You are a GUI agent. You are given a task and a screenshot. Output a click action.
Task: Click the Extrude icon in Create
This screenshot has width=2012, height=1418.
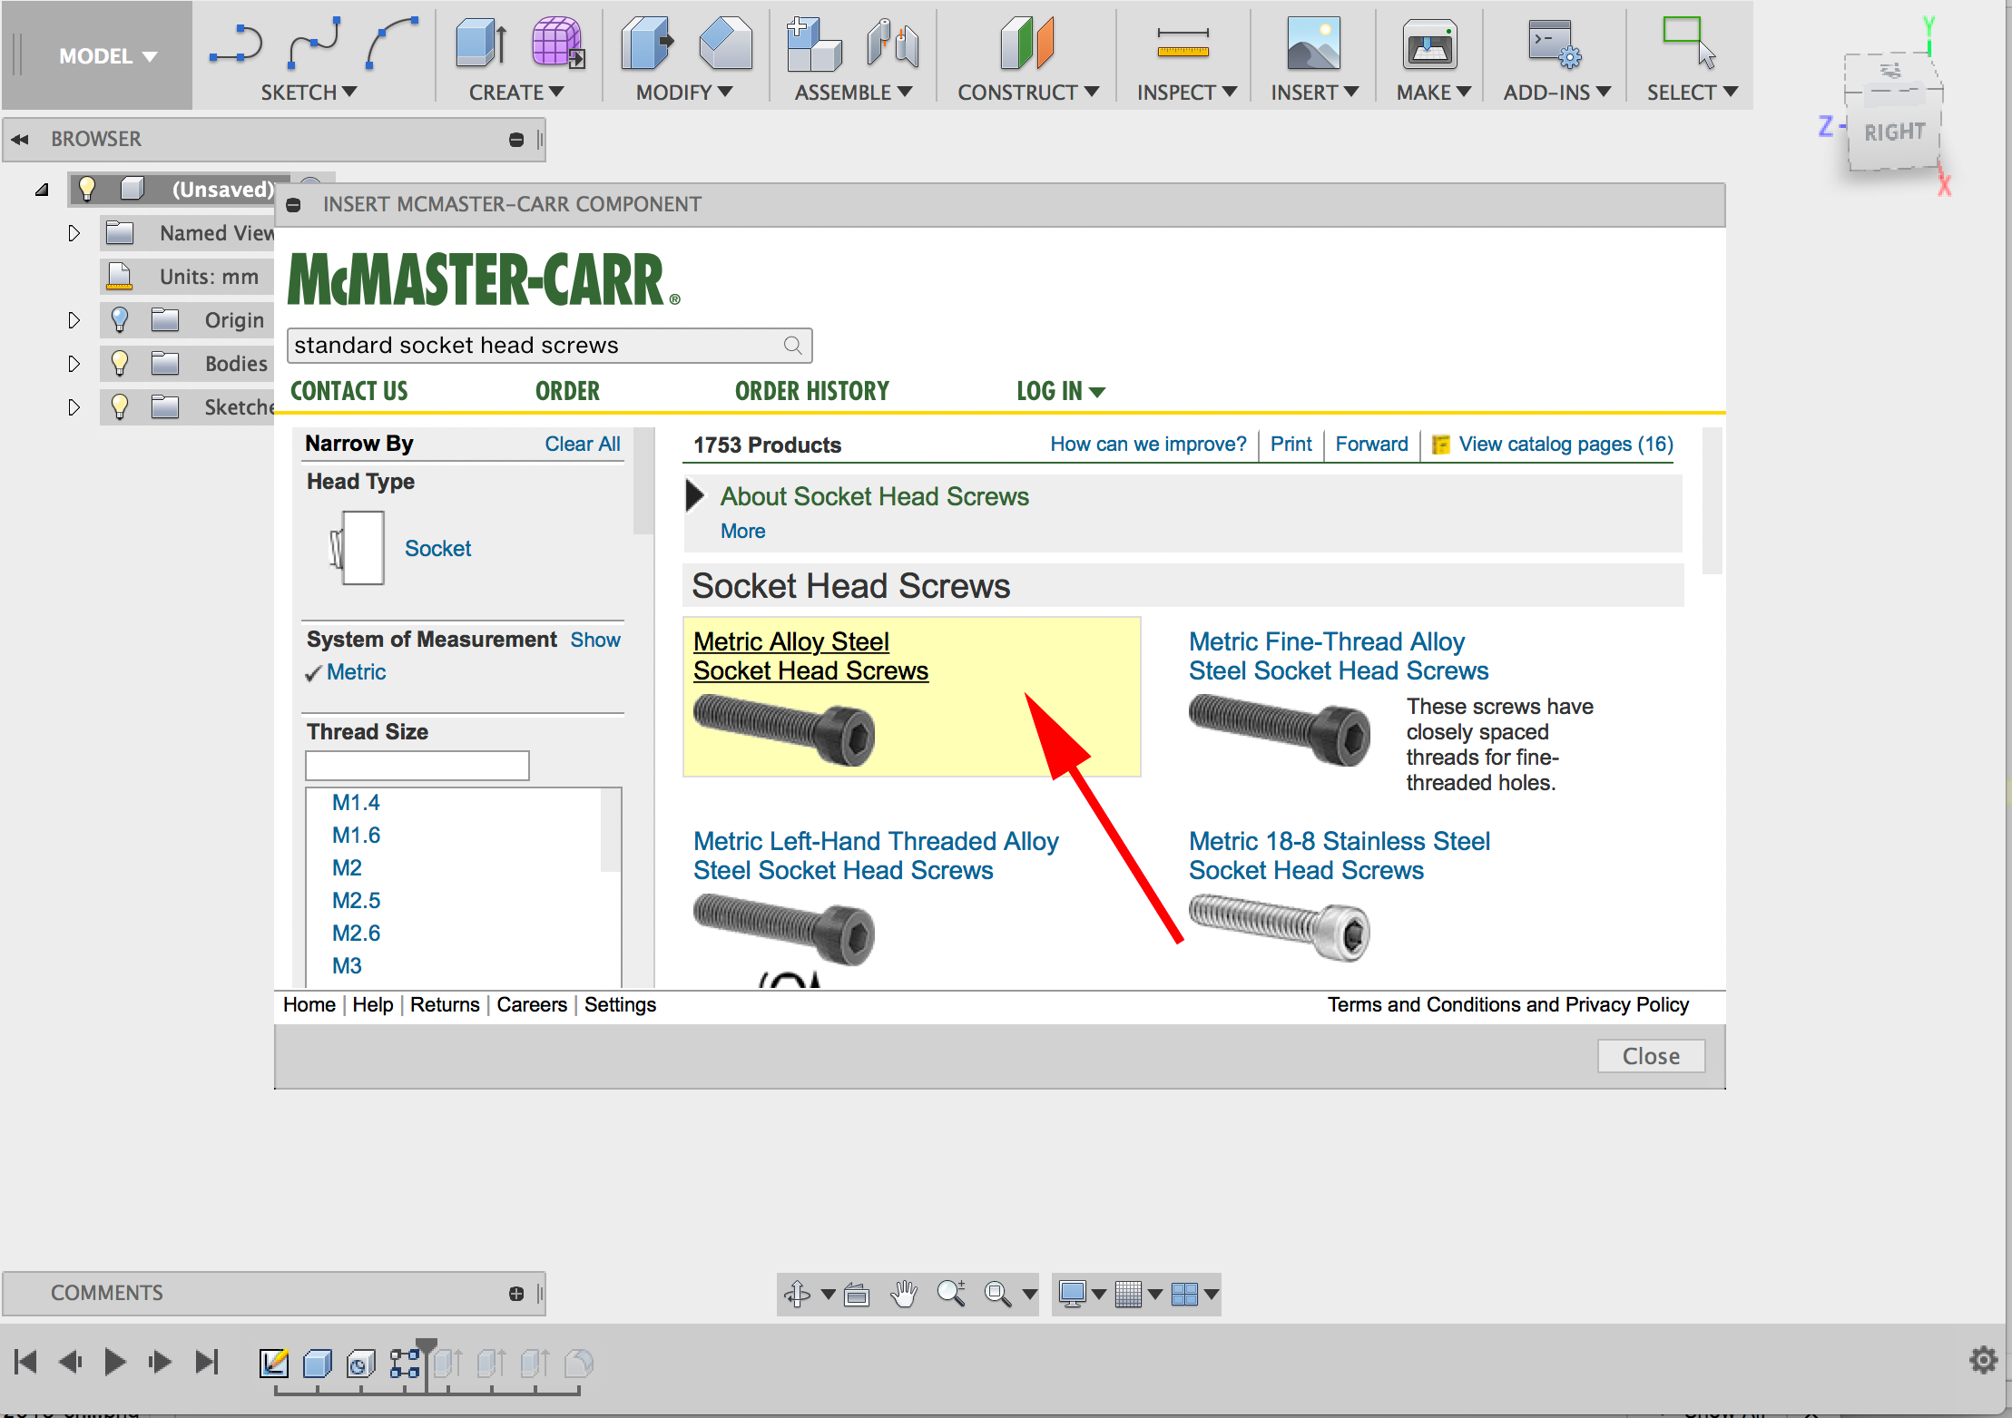tap(481, 43)
